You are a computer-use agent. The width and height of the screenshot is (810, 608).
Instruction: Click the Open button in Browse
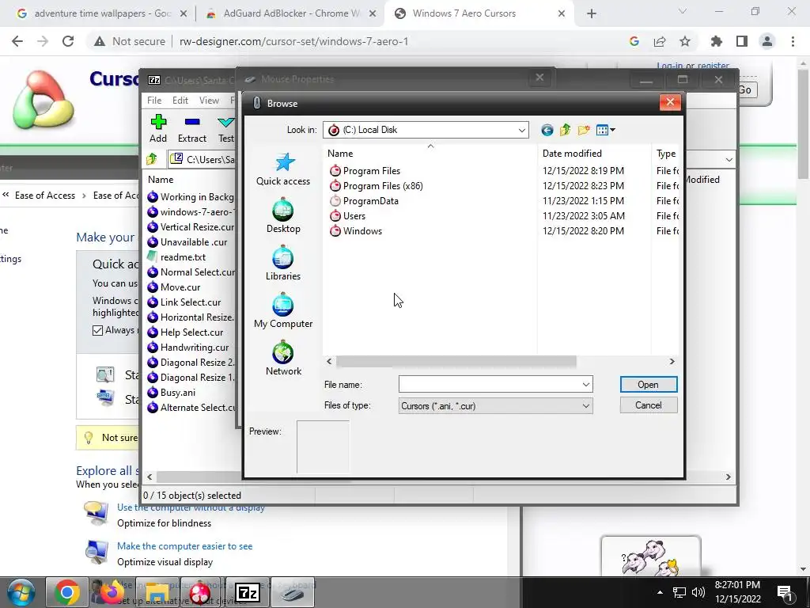tap(649, 385)
